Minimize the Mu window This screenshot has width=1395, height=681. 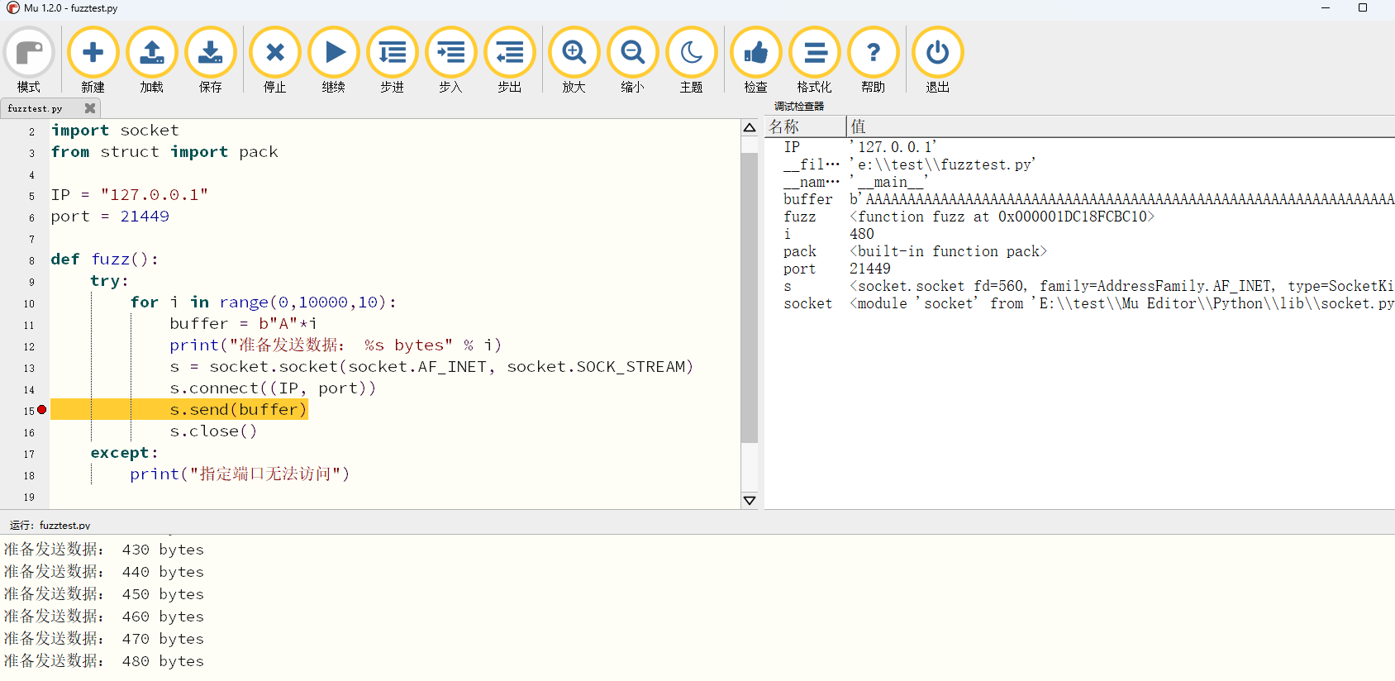click(1326, 7)
